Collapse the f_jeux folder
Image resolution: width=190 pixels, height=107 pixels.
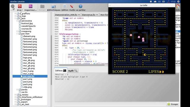point(15,18)
